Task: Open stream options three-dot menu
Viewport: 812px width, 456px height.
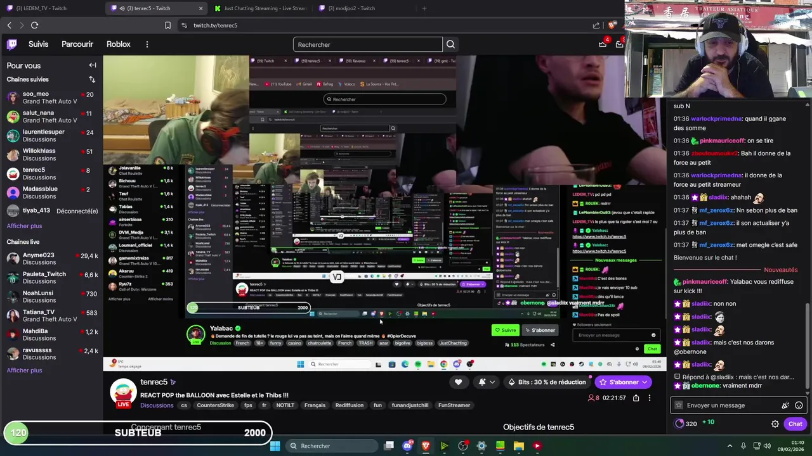Action: 649,398
